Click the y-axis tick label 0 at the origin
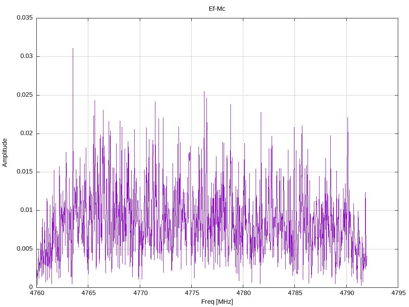The height and width of the screenshot is (307, 409). (31, 287)
